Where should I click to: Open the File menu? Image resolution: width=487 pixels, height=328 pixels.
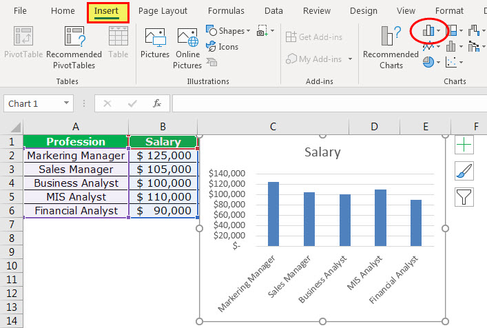pyautogui.click(x=20, y=11)
